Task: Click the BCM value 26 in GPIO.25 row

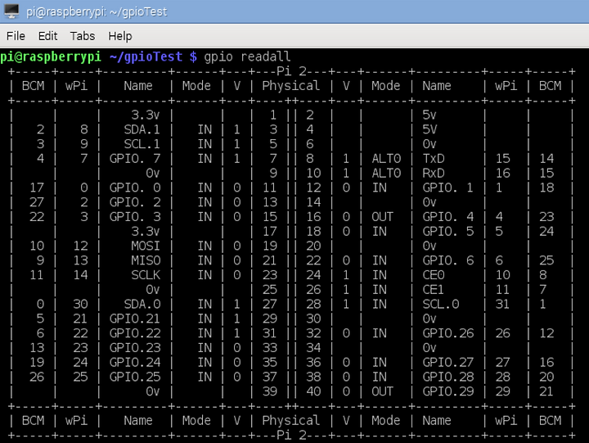Action: coord(37,377)
